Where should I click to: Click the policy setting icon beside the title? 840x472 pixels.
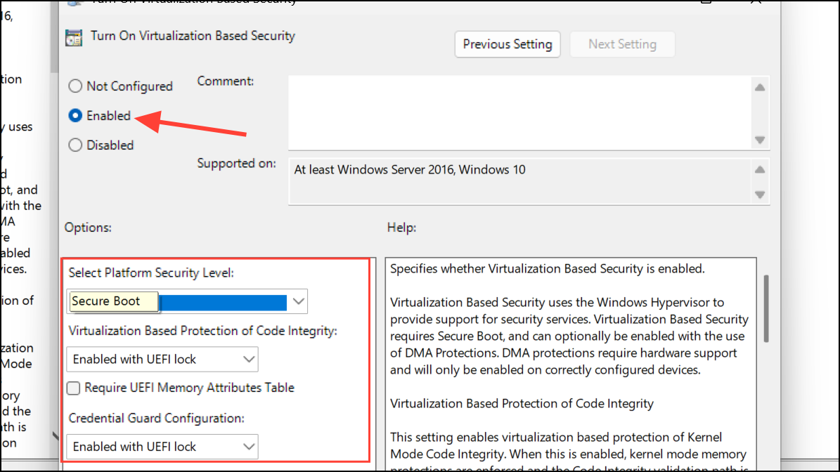[74, 37]
